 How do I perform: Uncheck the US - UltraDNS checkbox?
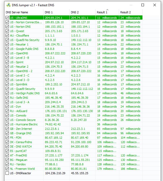tap(7, 18)
